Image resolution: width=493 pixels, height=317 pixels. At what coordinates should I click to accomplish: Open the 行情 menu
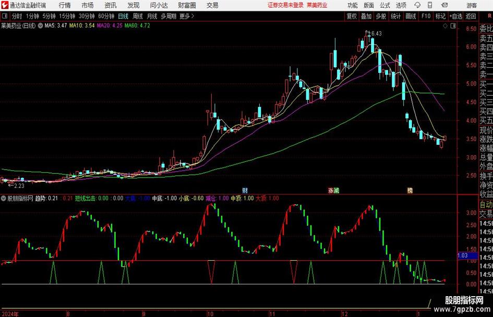[65, 5]
